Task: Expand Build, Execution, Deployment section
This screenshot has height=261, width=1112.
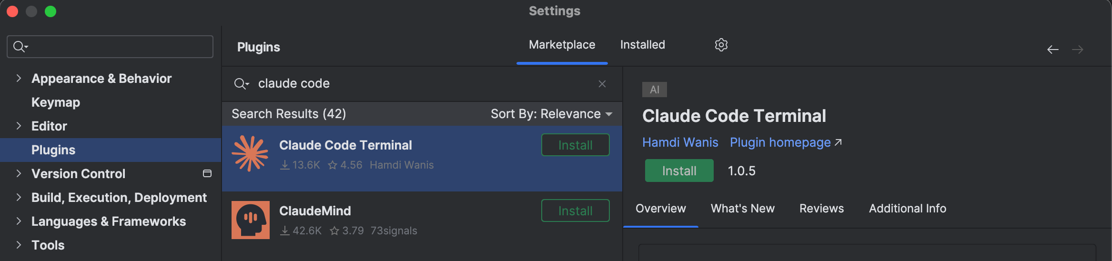Action: pos(19,197)
